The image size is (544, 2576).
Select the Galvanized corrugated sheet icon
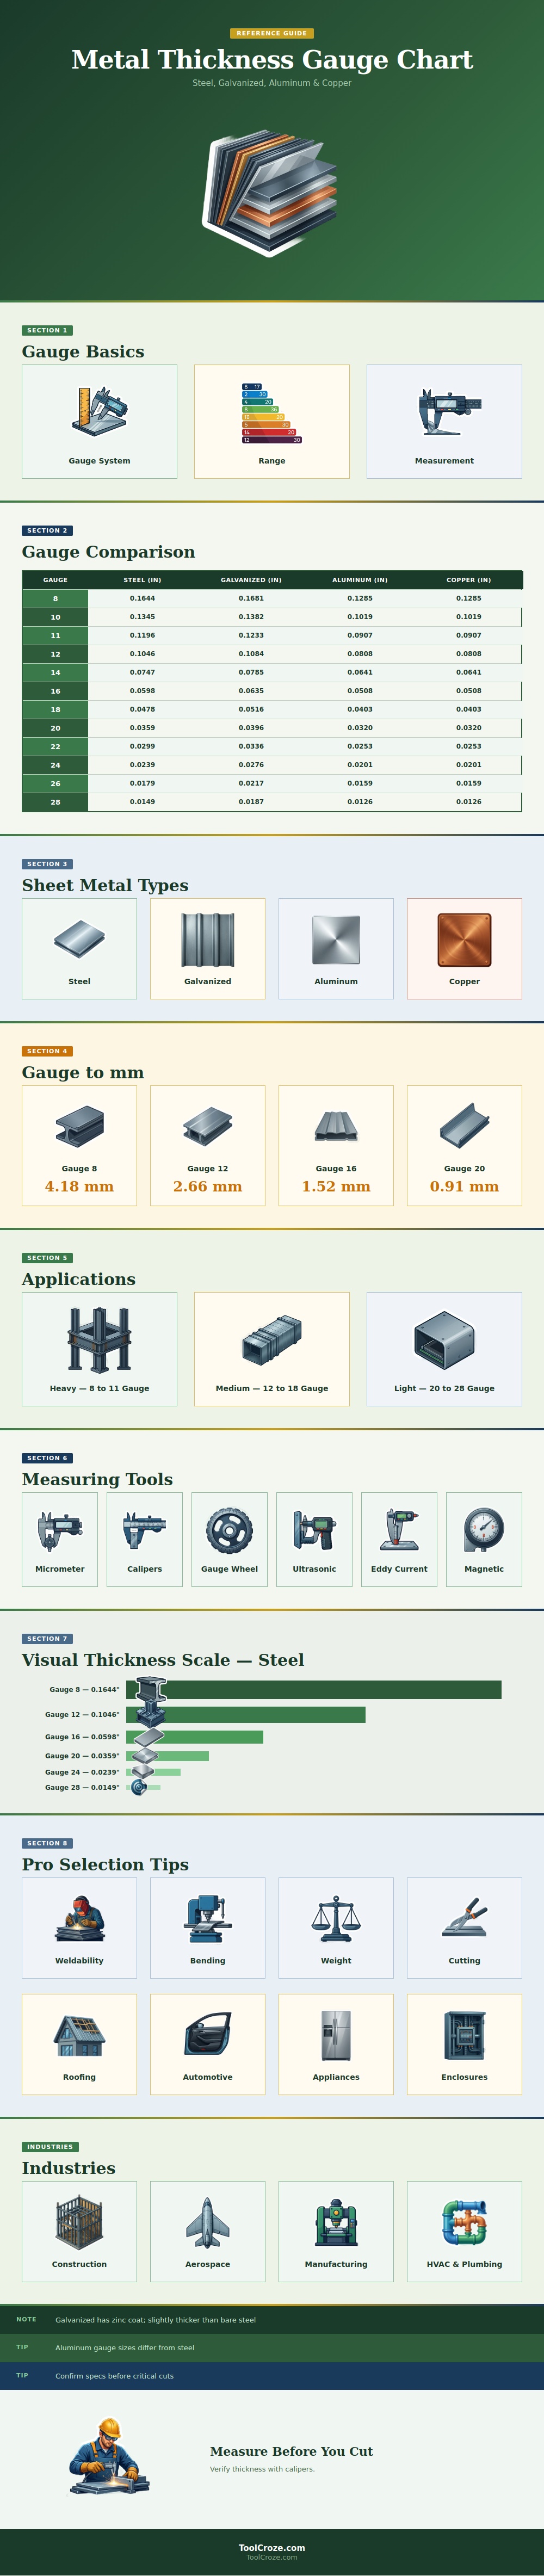207,939
